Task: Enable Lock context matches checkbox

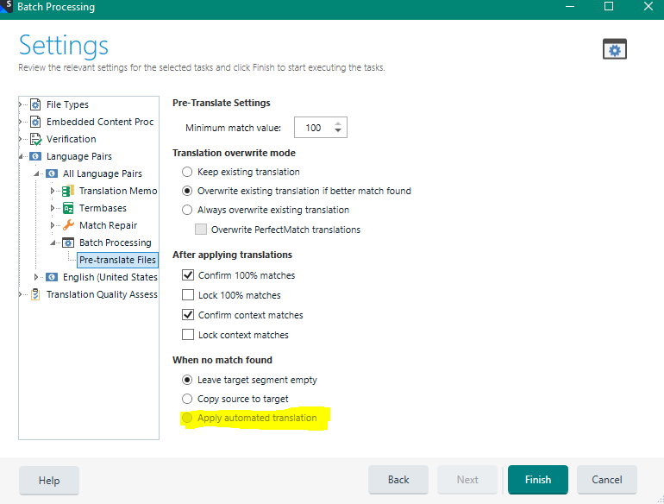Action: coord(188,335)
